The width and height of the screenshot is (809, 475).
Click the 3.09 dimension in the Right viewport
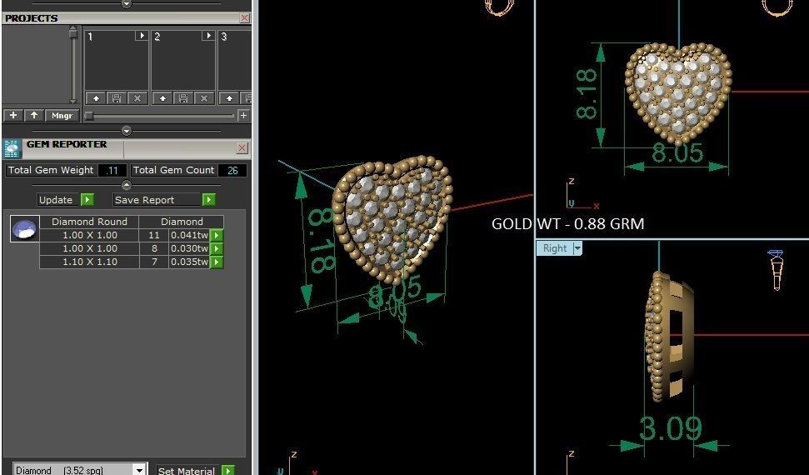pos(670,428)
